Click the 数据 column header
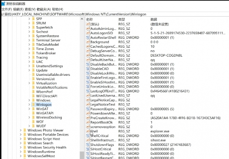This screenshot has width=229, height=159. [x=154, y=19]
